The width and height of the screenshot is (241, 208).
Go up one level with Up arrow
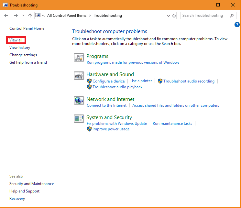tap(30, 16)
